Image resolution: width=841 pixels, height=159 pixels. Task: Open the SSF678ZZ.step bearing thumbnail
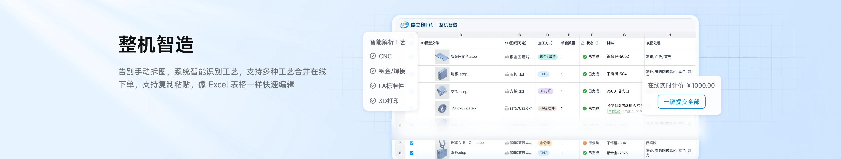[x=442, y=109]
